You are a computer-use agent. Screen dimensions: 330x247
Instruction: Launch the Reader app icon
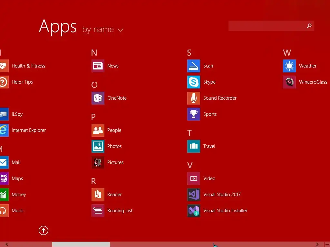pos(98,195)
